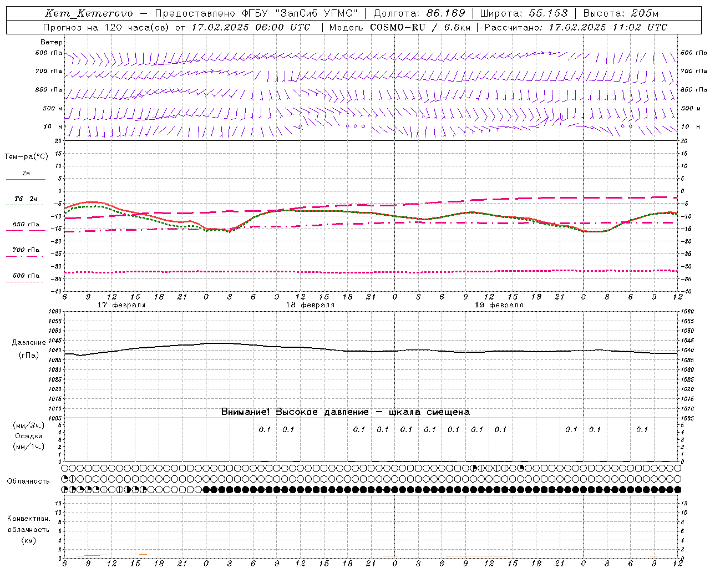The width and height of the screenshot is (710, 568).
Task: Click the Облачность panel label
Action: (28, 481)
